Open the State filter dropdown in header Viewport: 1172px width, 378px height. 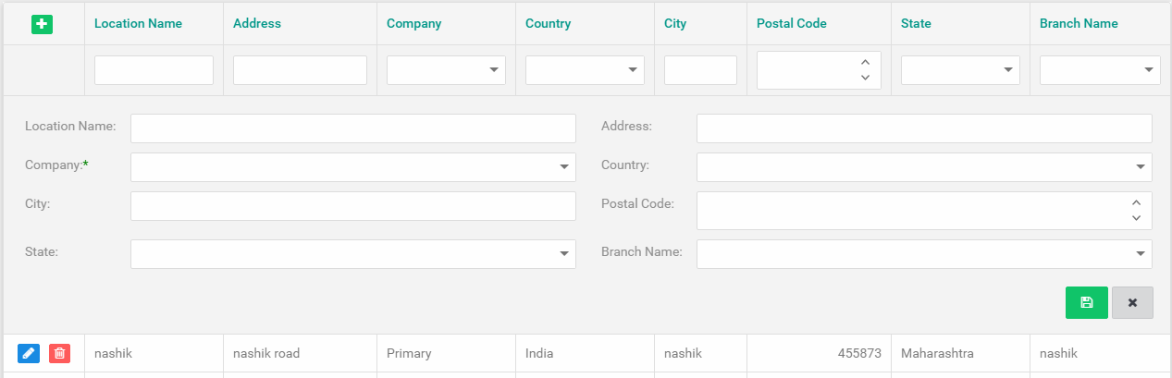pyautogui.click(x=960, y=70)
